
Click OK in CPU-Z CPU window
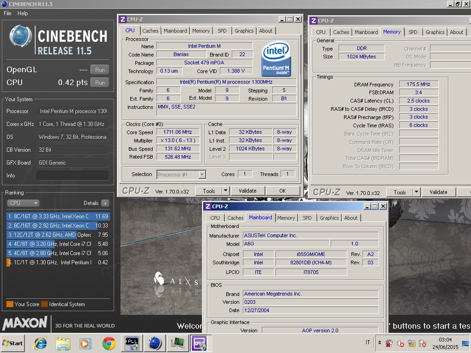[283, 191]
